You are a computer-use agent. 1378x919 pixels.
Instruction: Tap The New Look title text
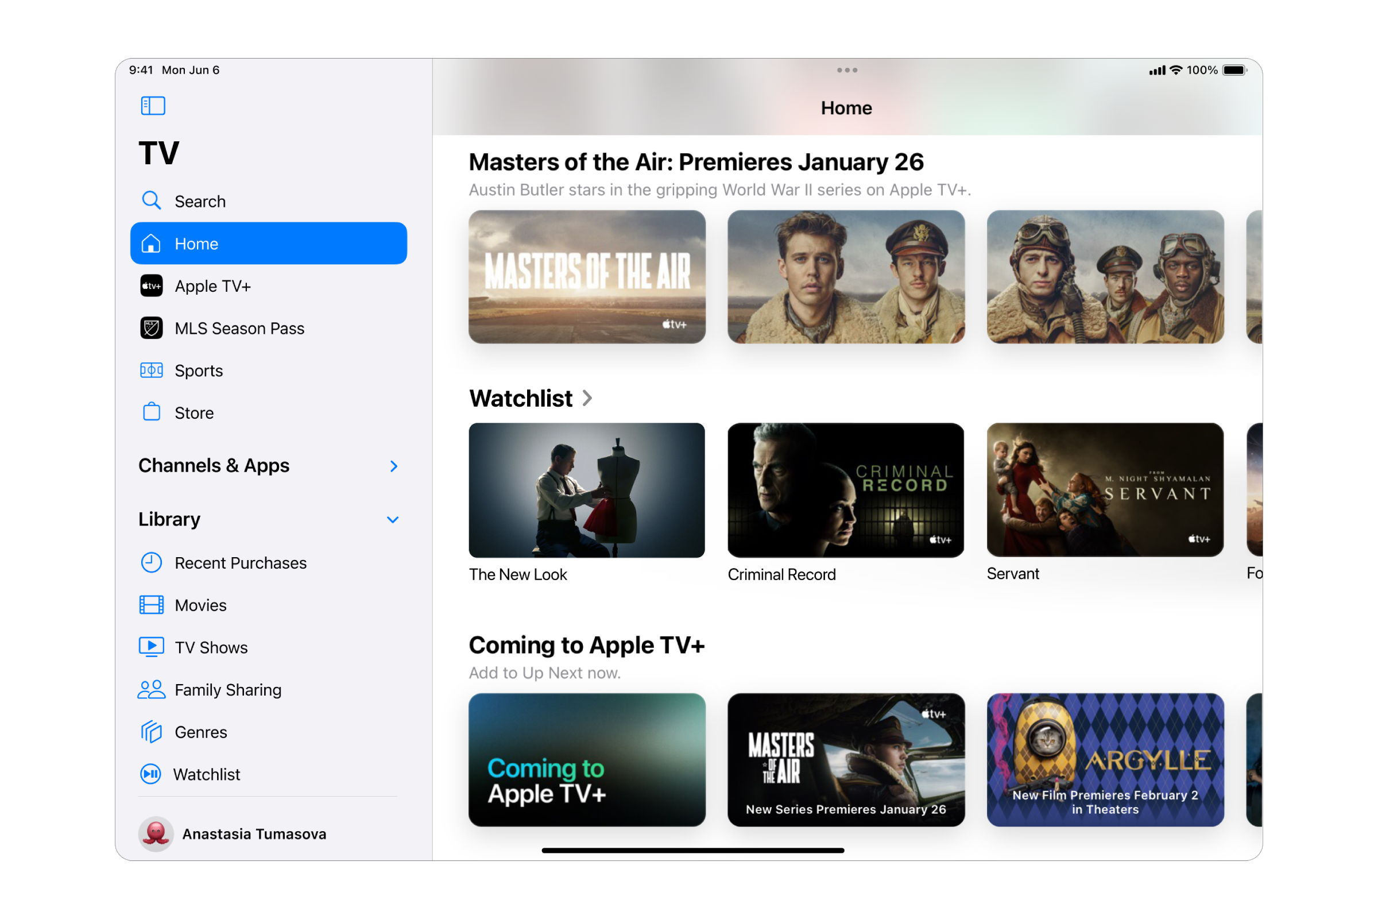pos(518,574)
